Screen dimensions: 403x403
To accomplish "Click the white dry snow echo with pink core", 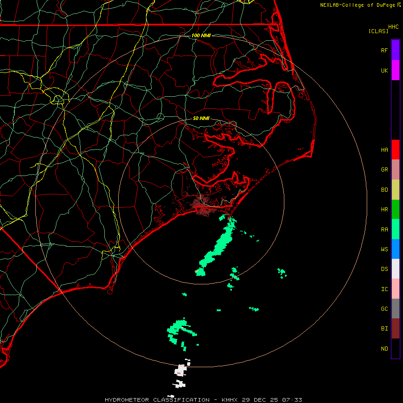I will 180,371.
